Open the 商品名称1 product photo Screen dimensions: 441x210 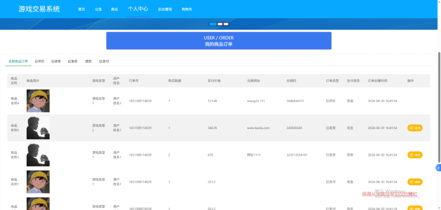[x=38, y=182]
